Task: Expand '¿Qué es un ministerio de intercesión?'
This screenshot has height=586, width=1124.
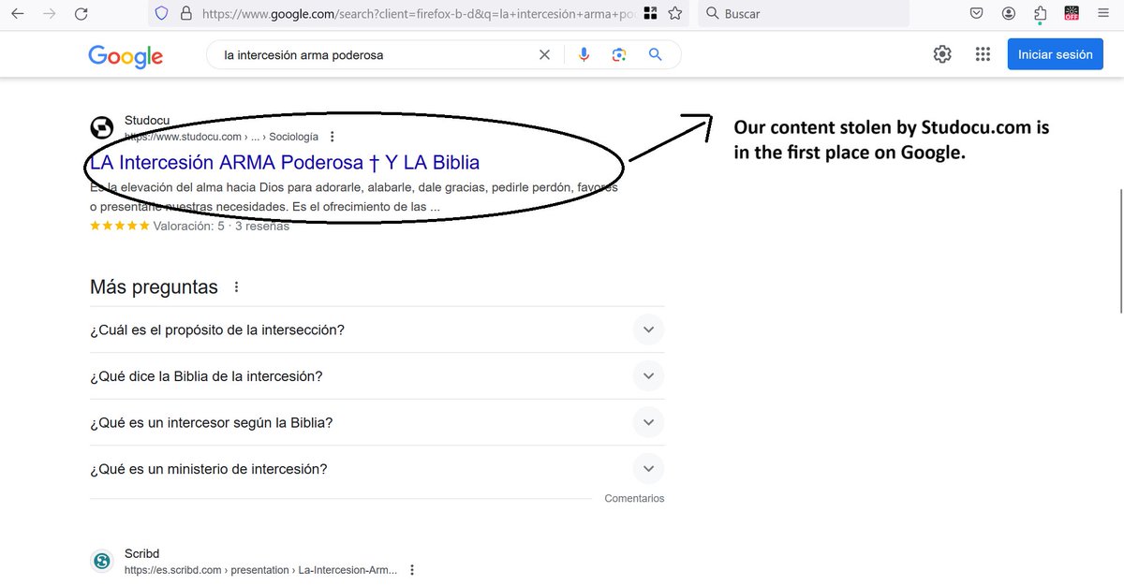Action: (648, 469)
